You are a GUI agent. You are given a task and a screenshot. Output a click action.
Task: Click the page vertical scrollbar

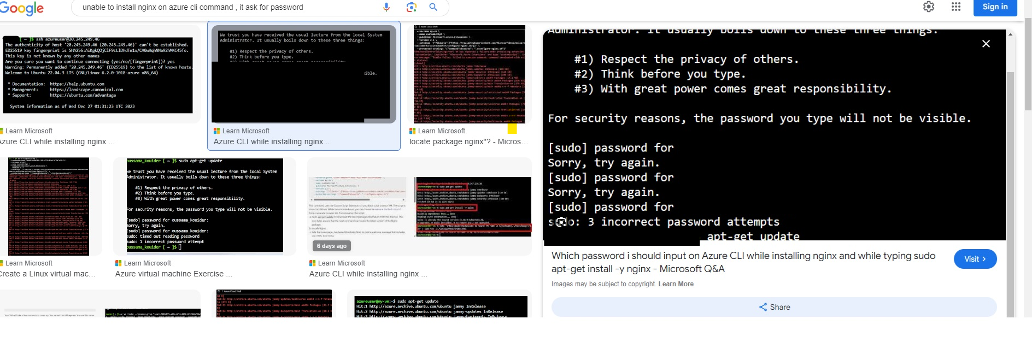click(1028, 64)
